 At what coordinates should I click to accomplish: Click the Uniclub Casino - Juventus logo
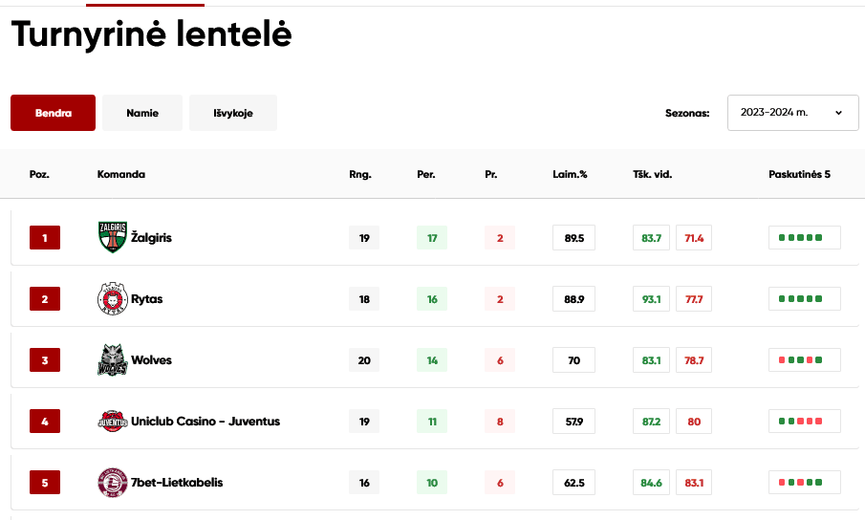[112, 422]
